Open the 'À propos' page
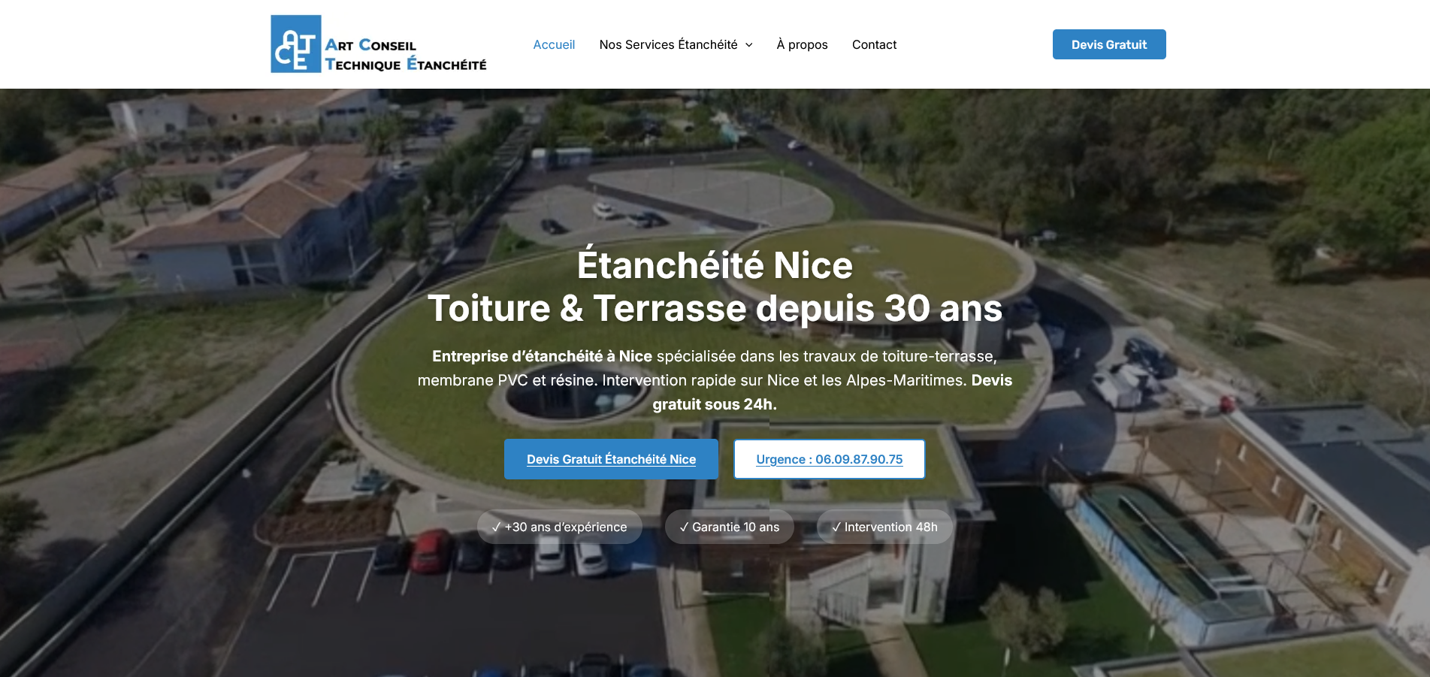Viewport: 1430px width, 677px height. [x=802, y=44]
